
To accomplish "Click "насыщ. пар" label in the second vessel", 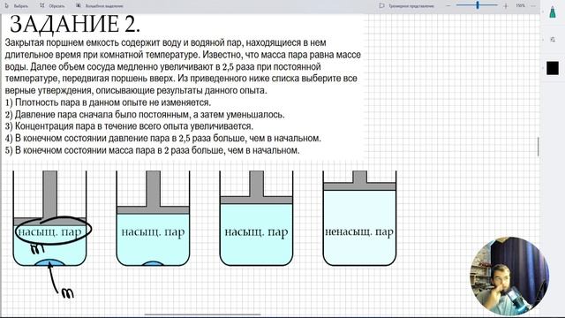I will (153, 231).
